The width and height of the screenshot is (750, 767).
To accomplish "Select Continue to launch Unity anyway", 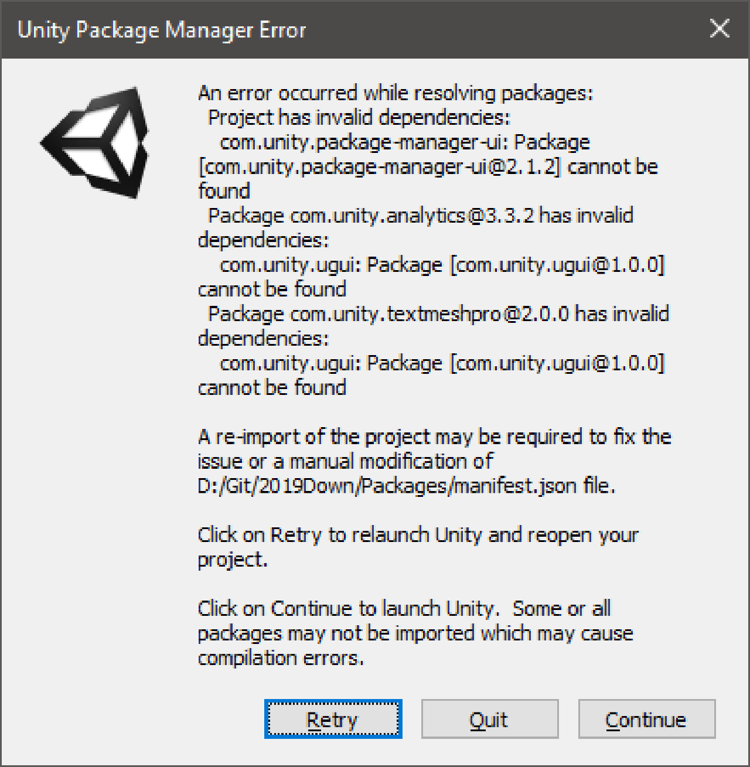I will [x=647, y=719].
